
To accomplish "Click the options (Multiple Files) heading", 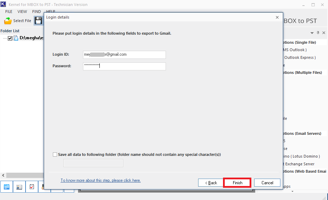I will coord(302,73).
